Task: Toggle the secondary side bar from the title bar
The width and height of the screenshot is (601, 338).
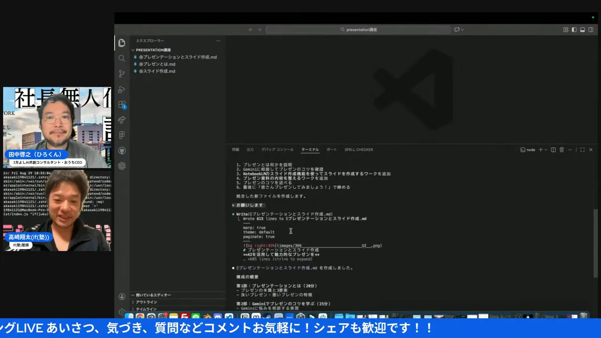Action: (x=591, y=29)
